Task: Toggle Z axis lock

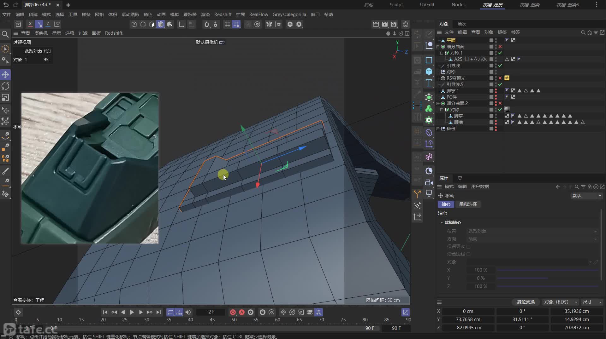Action: pyautogui.click(x=48, y=24)
